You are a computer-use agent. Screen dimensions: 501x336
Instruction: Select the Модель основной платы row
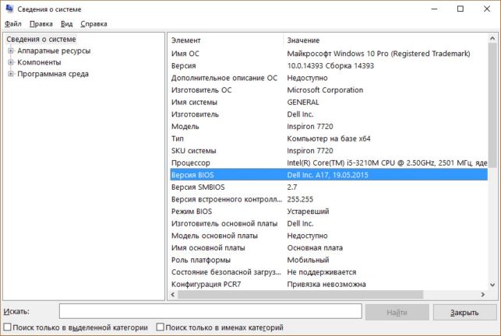pos(329,236)
